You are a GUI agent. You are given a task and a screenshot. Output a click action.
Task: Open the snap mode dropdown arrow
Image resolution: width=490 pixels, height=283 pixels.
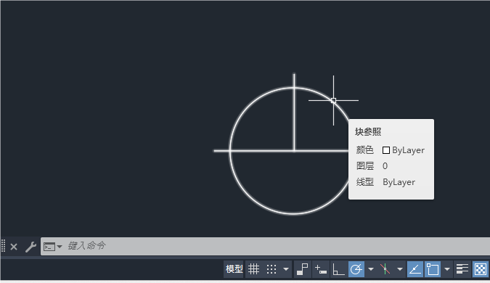tap(286, 269)
